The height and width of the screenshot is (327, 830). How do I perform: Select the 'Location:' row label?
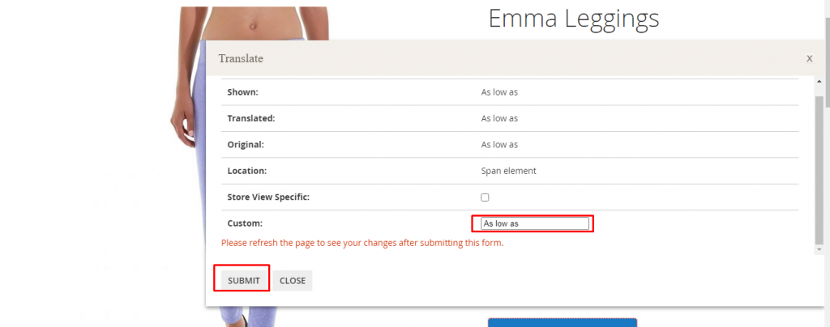tap(246, 171)
